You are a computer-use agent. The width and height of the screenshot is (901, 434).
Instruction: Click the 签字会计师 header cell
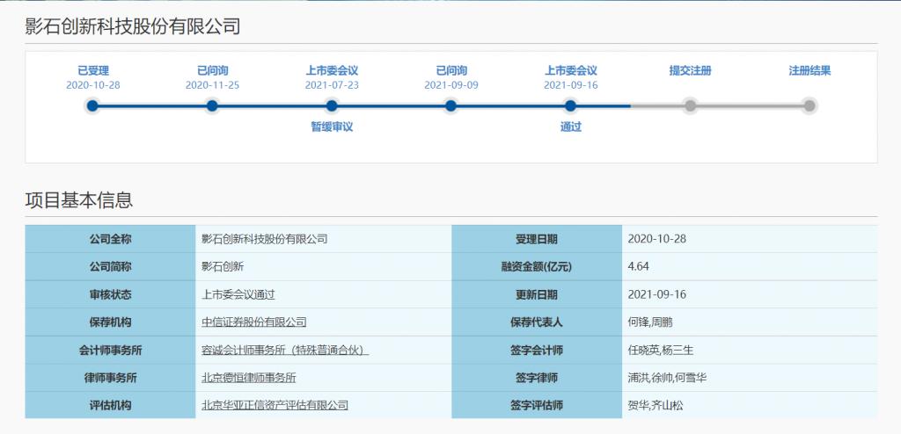coord(537,350)
